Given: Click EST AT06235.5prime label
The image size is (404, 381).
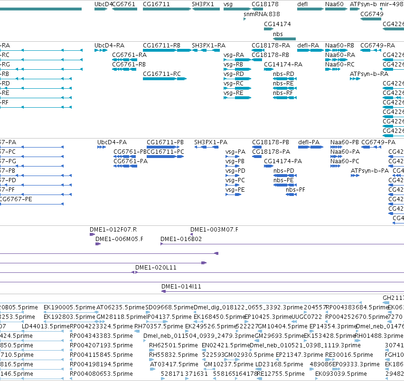Looking at the screenshot, I should point(121,307).
